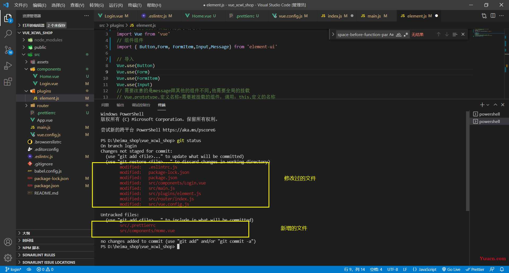Click find in selection icon
Screen dimensions: 509x273
tap(455, 34)
